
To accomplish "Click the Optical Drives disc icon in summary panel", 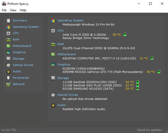I will (53, 95).
